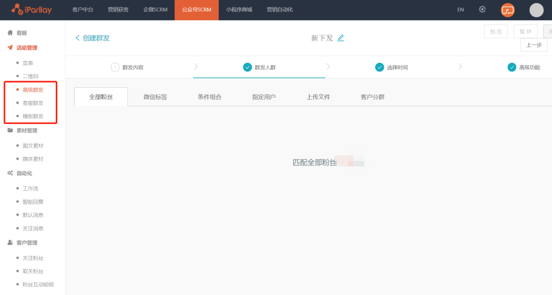Collapse the 自动化 sidebar section
The image size is (552, 295).
pos(25,174)
